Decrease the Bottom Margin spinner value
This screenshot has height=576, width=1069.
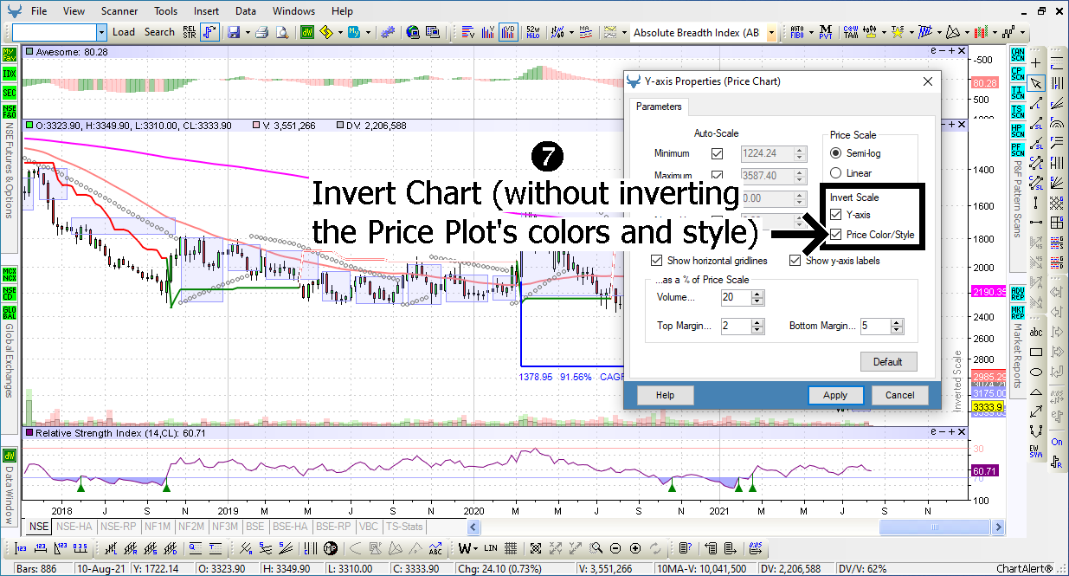897,331
